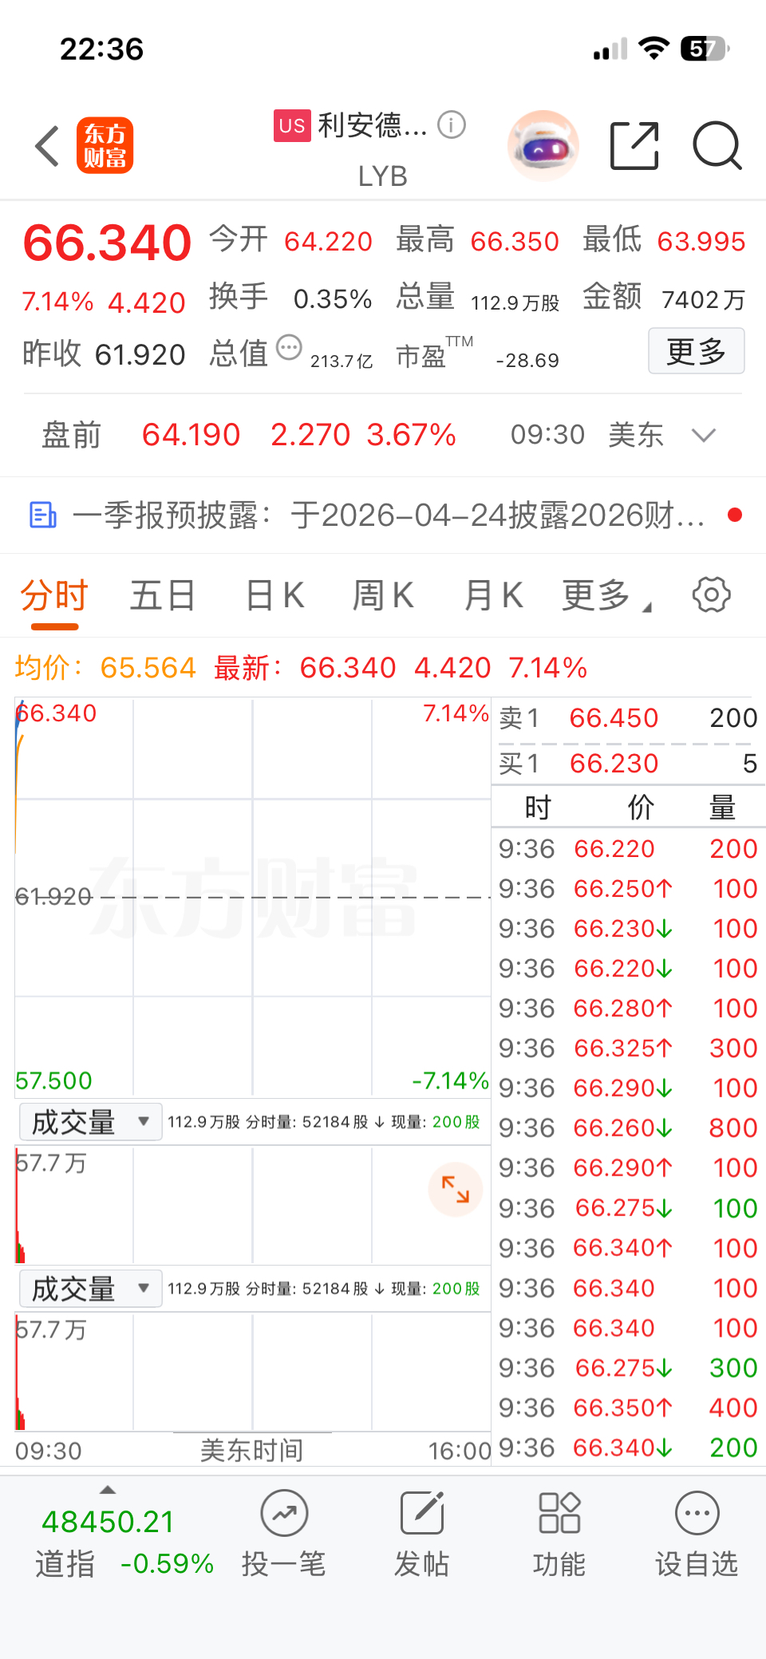766x1659 pixels.
Task: Tap the share export icon
Action: click(634, 146)
